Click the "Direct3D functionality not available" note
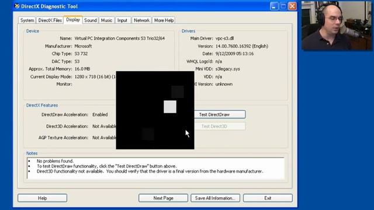 pos(150,171)
